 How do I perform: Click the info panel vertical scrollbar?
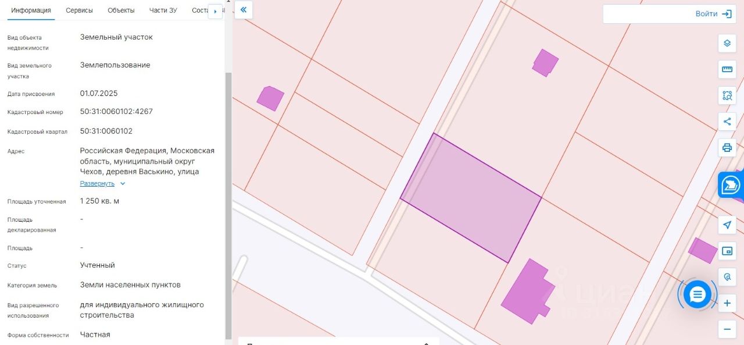[228, 204]
